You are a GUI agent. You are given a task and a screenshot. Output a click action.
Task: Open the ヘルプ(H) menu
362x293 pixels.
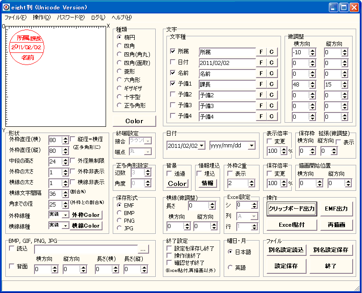tap(122, 17)
